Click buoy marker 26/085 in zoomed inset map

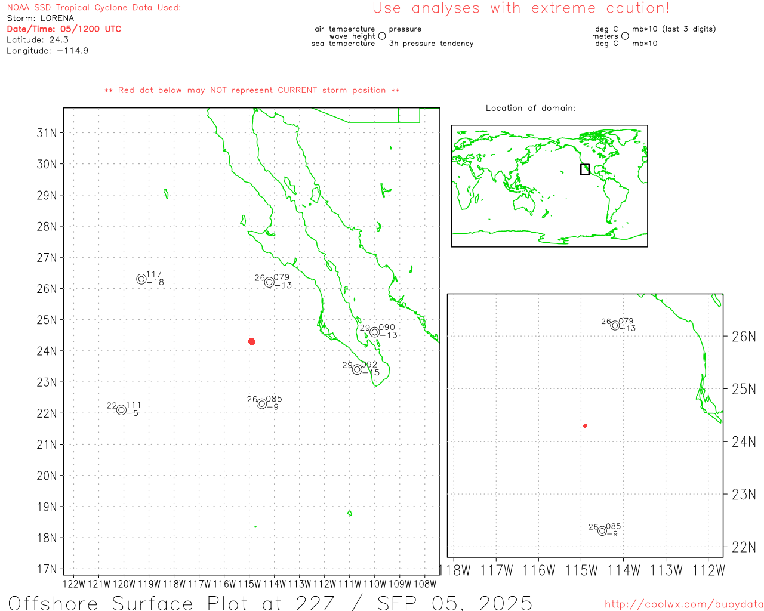(x=602, y=531)
